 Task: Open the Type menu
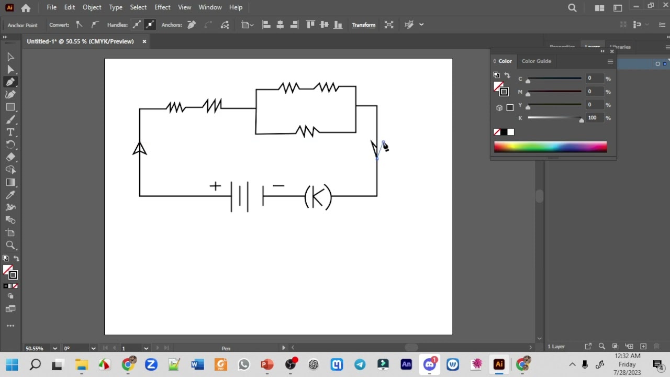[x=116, y=7]
